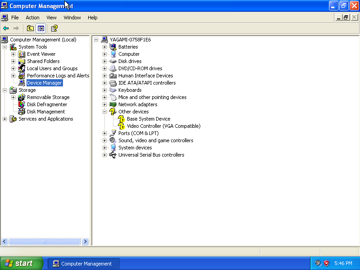The height and width of the screenshot is (270, 360).
Task: Click the Universal Serial Bus controllers icon
Action: point(113,155)
